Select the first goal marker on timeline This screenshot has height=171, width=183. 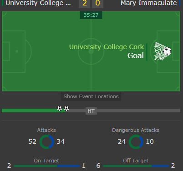pos(60,109)
